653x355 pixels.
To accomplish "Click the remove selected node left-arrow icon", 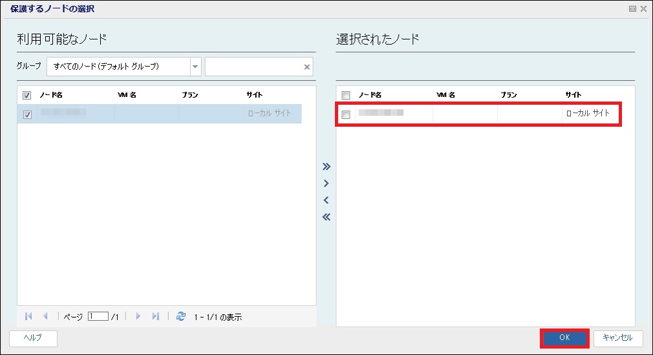I will tap(326, 200).
